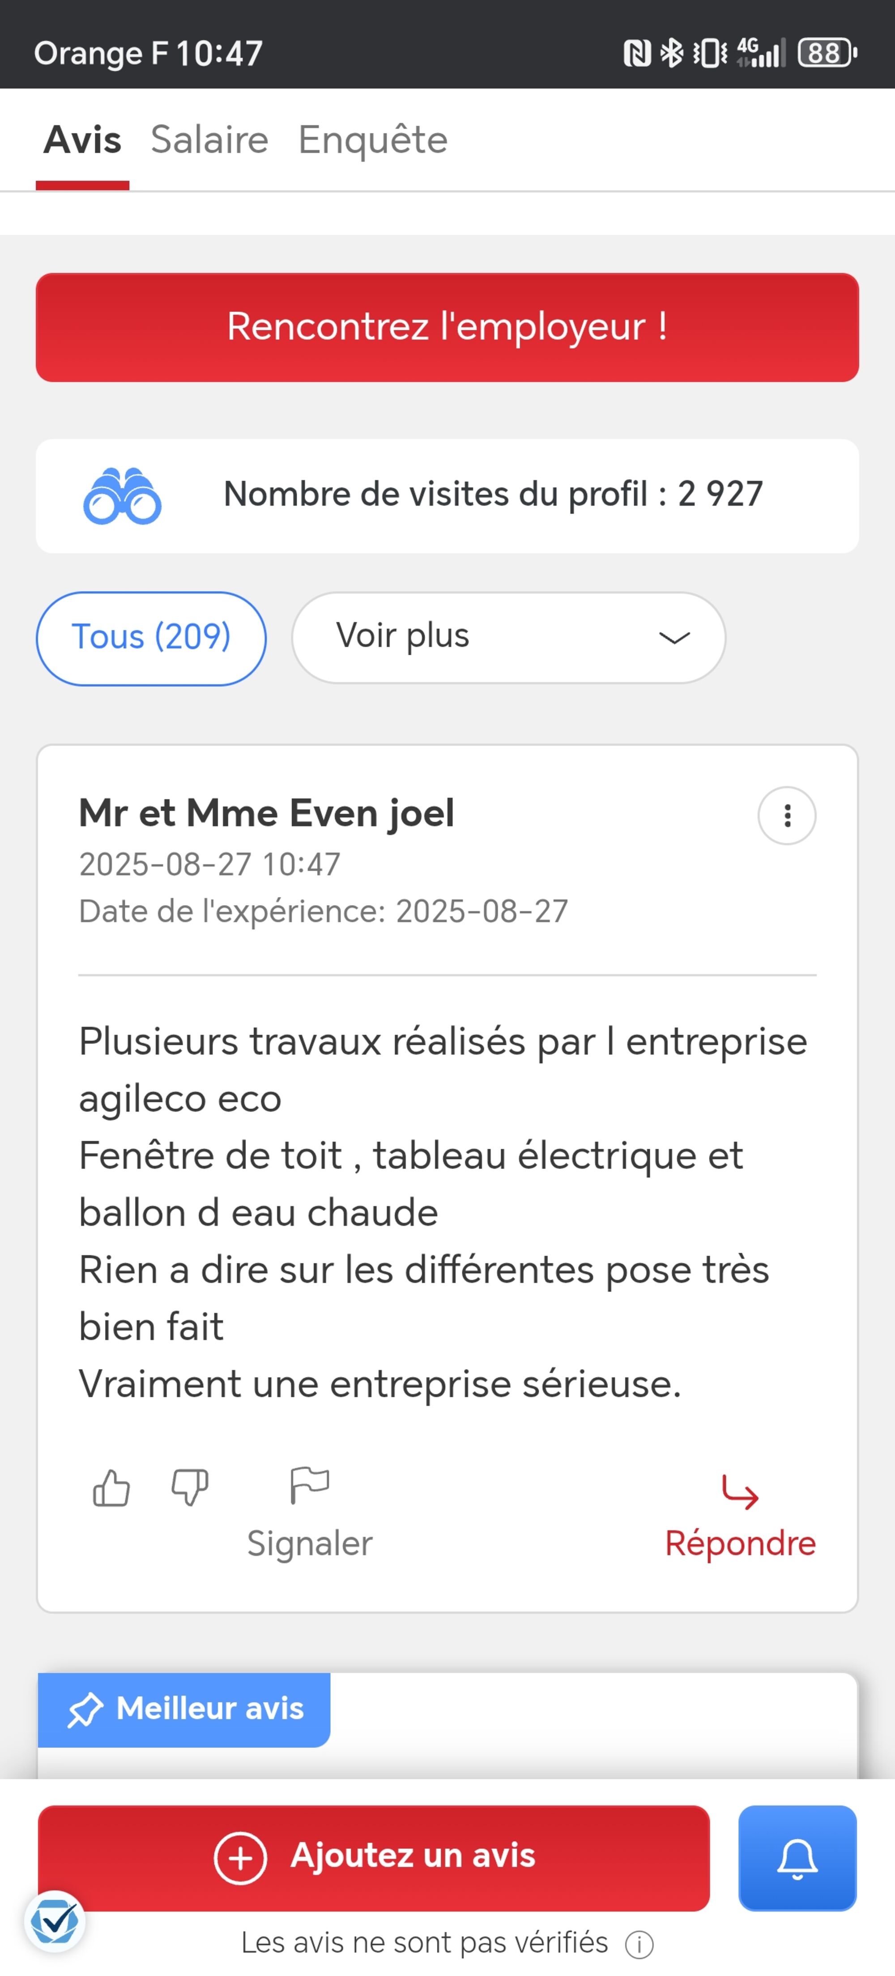Switch to the Salaire tab
This screenshot has width=895, height=1976.
[x=209, y=140]
